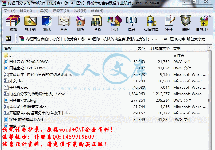This screenshot has width=215, height=150.
Task: Click the packed size value 10,732
Action: 164,113
